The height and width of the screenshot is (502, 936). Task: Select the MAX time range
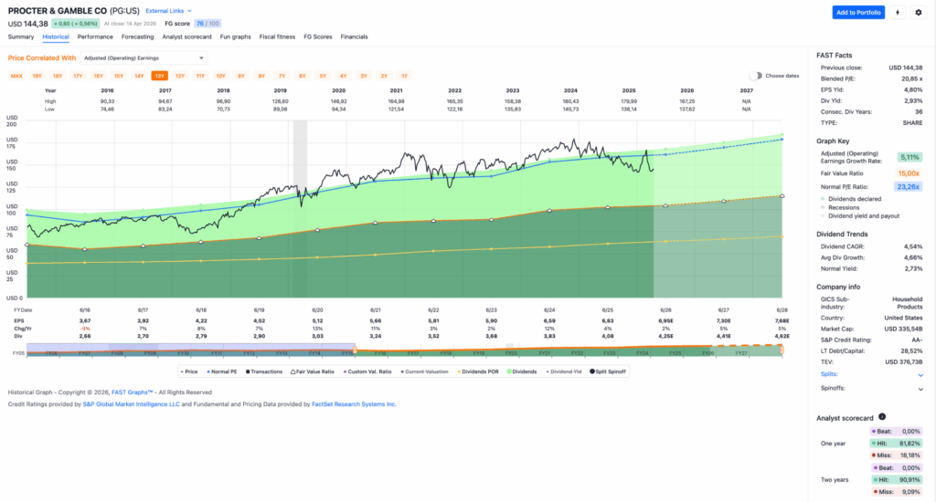[x=16, y=76]
